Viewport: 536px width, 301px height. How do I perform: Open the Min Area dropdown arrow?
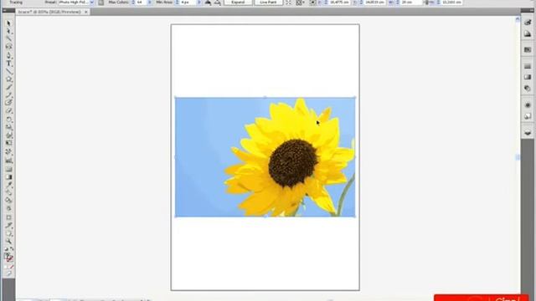199,3
